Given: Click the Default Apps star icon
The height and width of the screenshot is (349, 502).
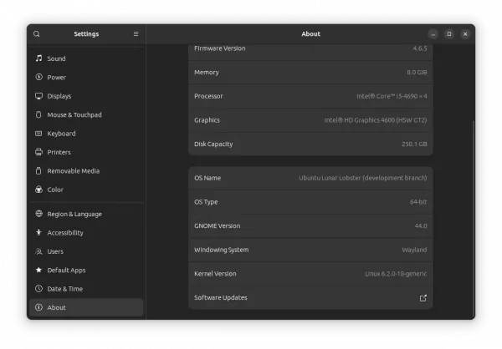Looking at the screenshot, I should click(38, 270).
